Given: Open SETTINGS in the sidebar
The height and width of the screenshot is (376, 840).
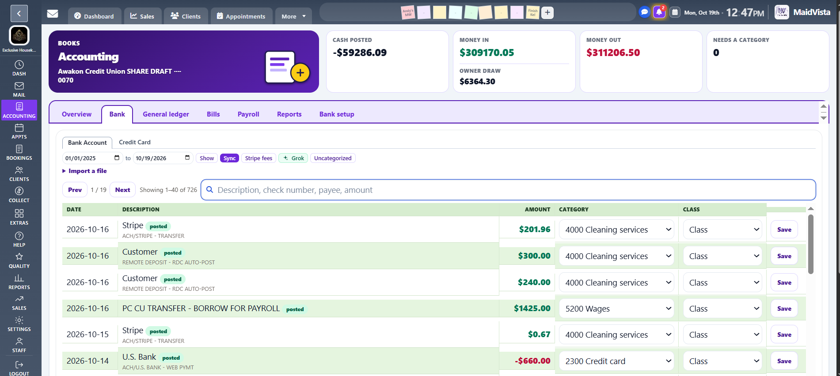Looking at the screenshot, I should 19,323.
